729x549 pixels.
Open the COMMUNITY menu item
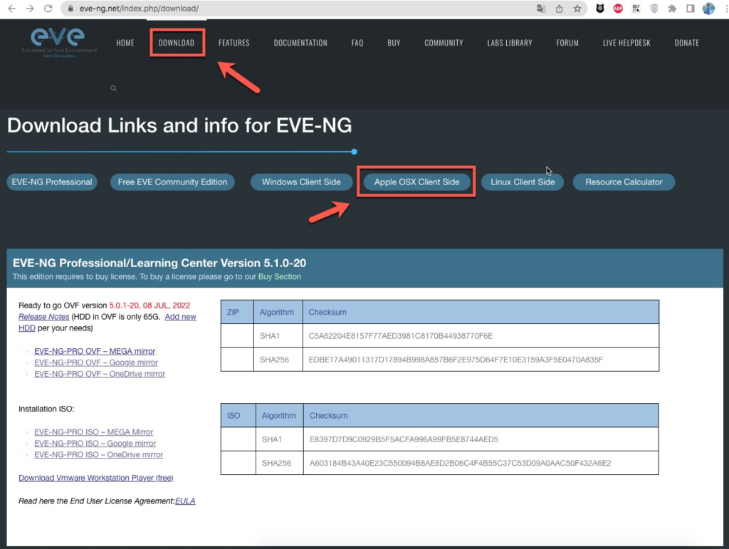click(444, 43)
